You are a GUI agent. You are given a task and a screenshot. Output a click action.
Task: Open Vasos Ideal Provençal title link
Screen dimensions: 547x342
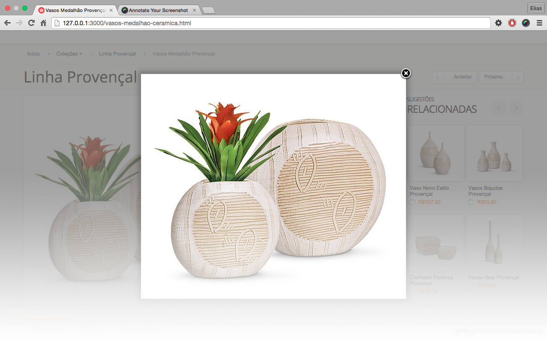[x=494, y=277]
